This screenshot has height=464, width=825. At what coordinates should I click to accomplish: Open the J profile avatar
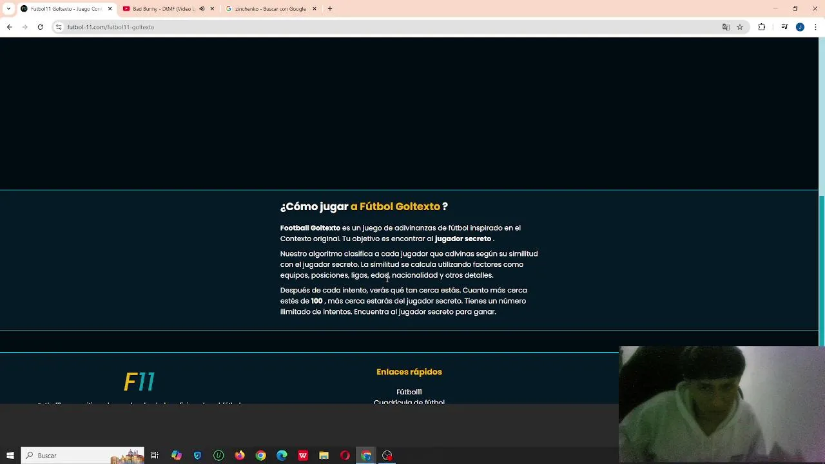800,27
